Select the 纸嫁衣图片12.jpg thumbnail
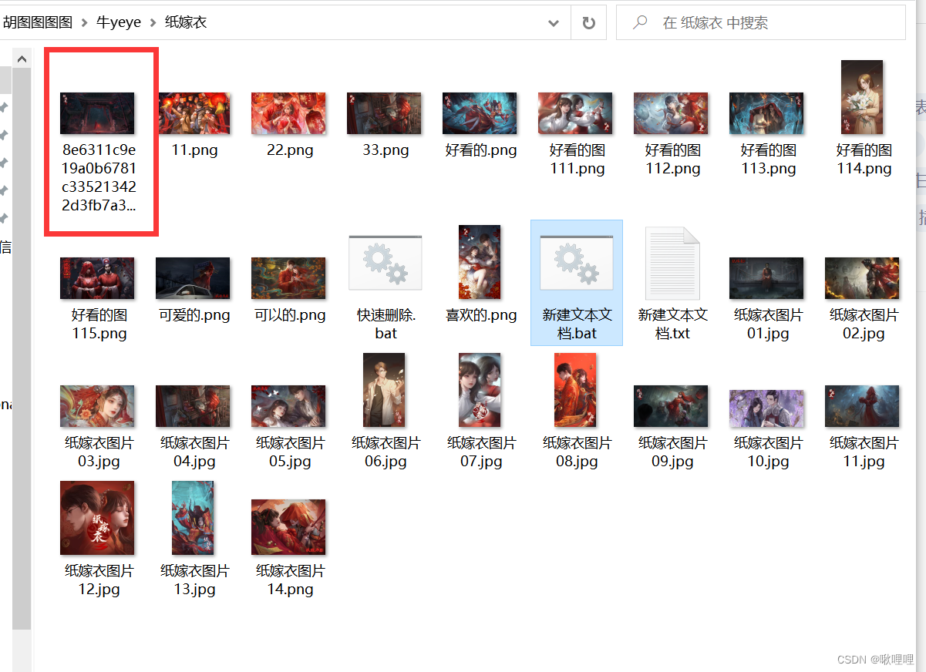 pyautogui.click(x=97, y=518)
